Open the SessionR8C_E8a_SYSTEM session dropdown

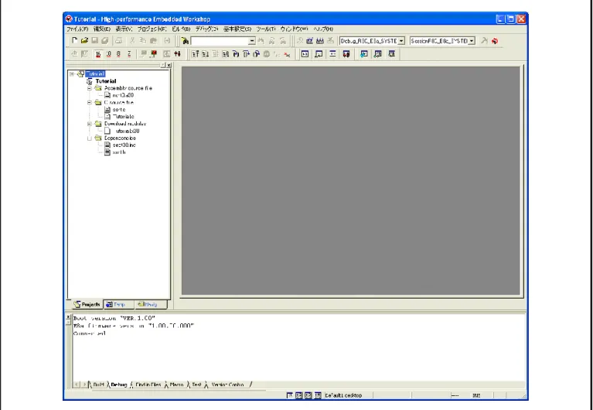472,41
